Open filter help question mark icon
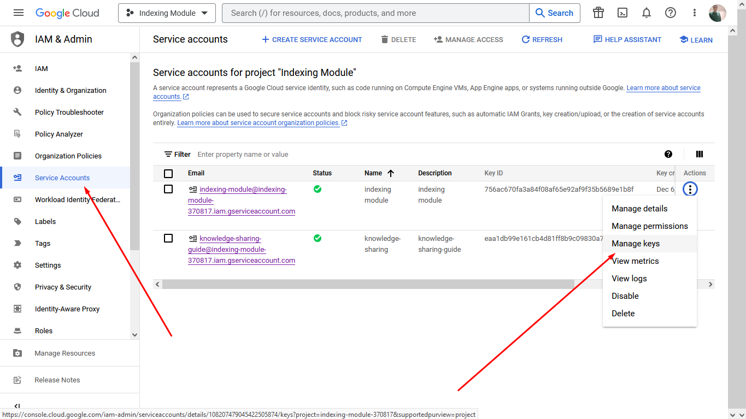Viewport: 746px width, 419px height. 668,154
